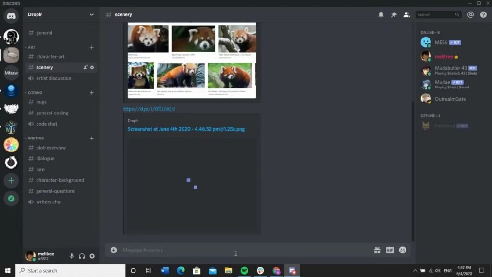Open Mudae bot member profile
The height and width of the screenshot is (277, 492).
(453, 85)
